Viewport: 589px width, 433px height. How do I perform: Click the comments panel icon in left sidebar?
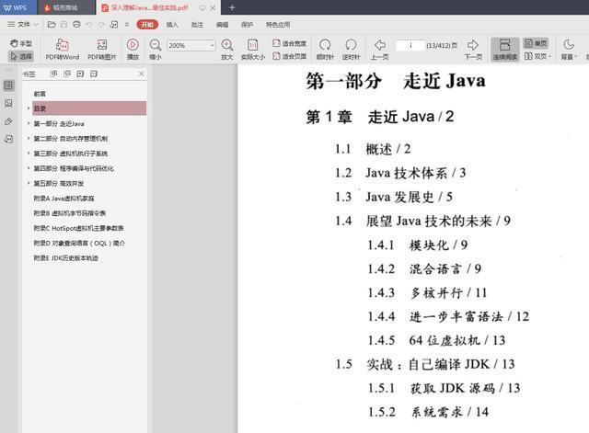pyautogui.click(x=8, y=139)
